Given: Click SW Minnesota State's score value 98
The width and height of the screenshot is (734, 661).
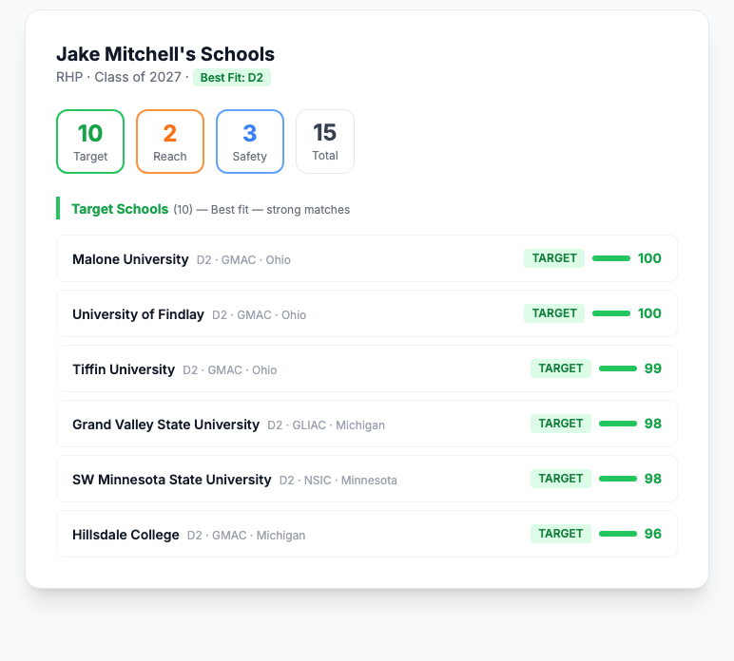Looking at the screenshot, I should click(x=653, y=479).
